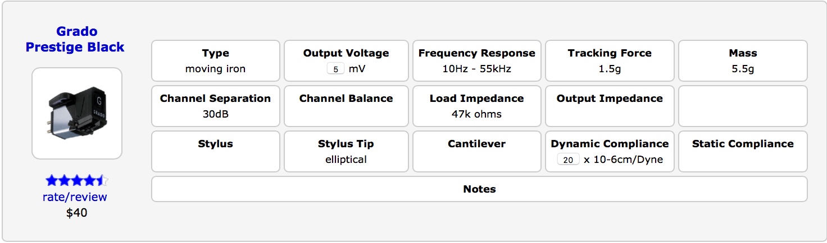
Task: Select the Type moving iron cell
Action: click(x=215, y=61)
